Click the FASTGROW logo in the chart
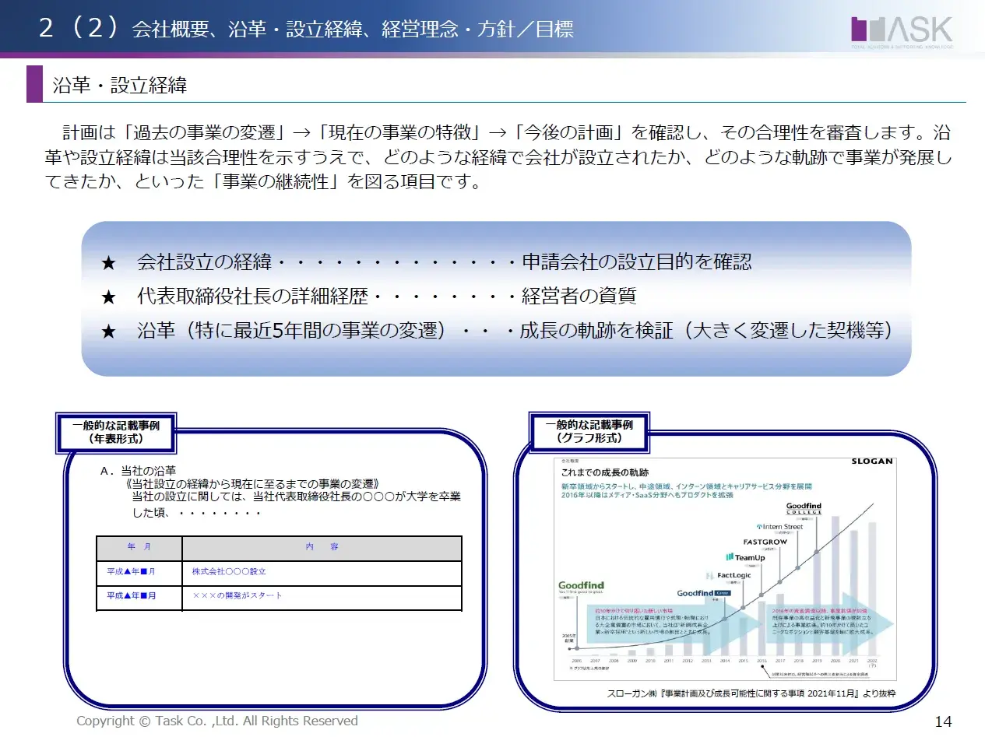 pos(767,541)
